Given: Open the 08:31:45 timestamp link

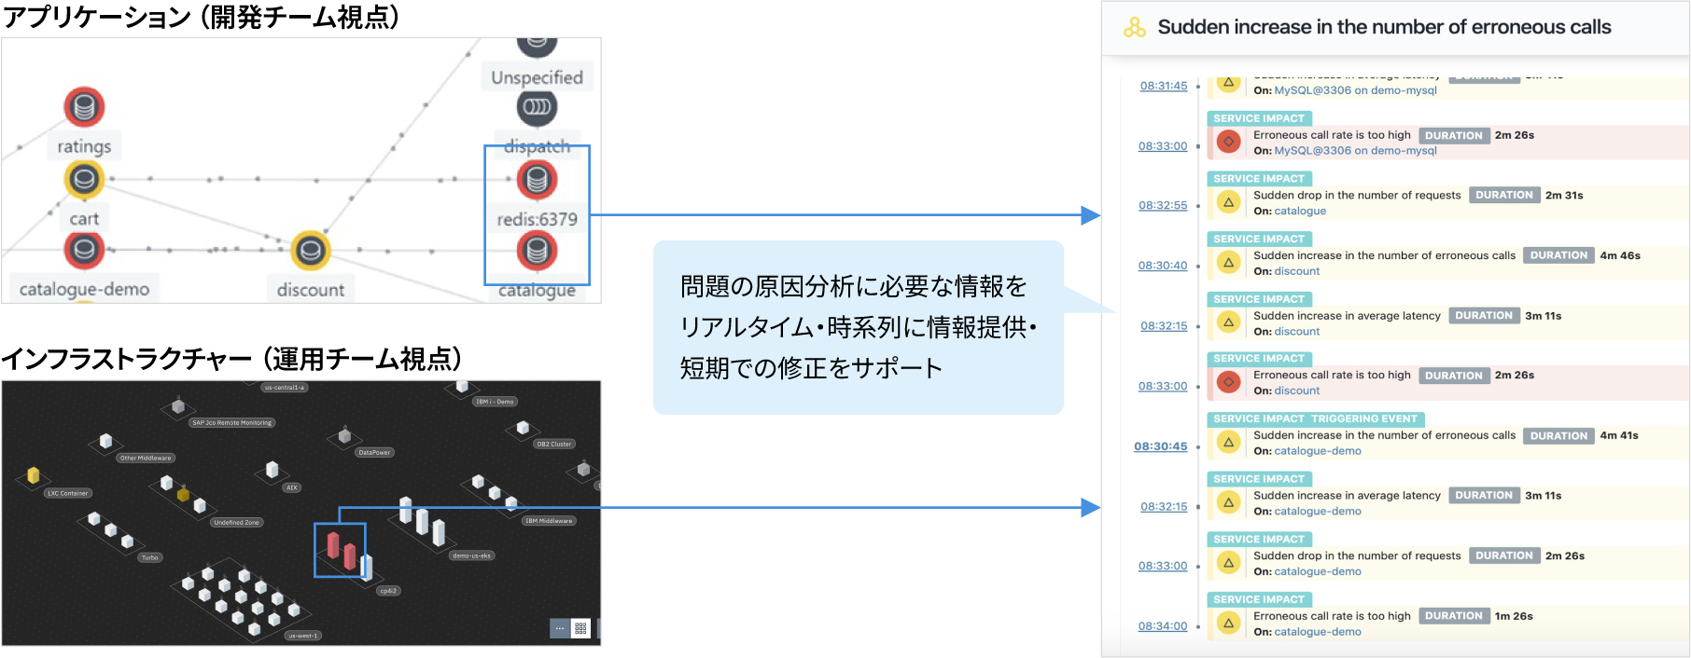Looking at the screenshot, I should click(1164, 86).
